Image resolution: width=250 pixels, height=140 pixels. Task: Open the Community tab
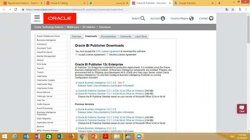tap(126, 36)
